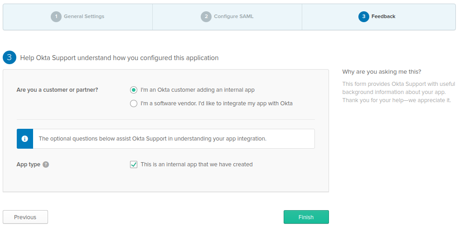Click the blue info icon in the notice box
Viewport: 459px width, 235px height.
[x=25, y=139]
